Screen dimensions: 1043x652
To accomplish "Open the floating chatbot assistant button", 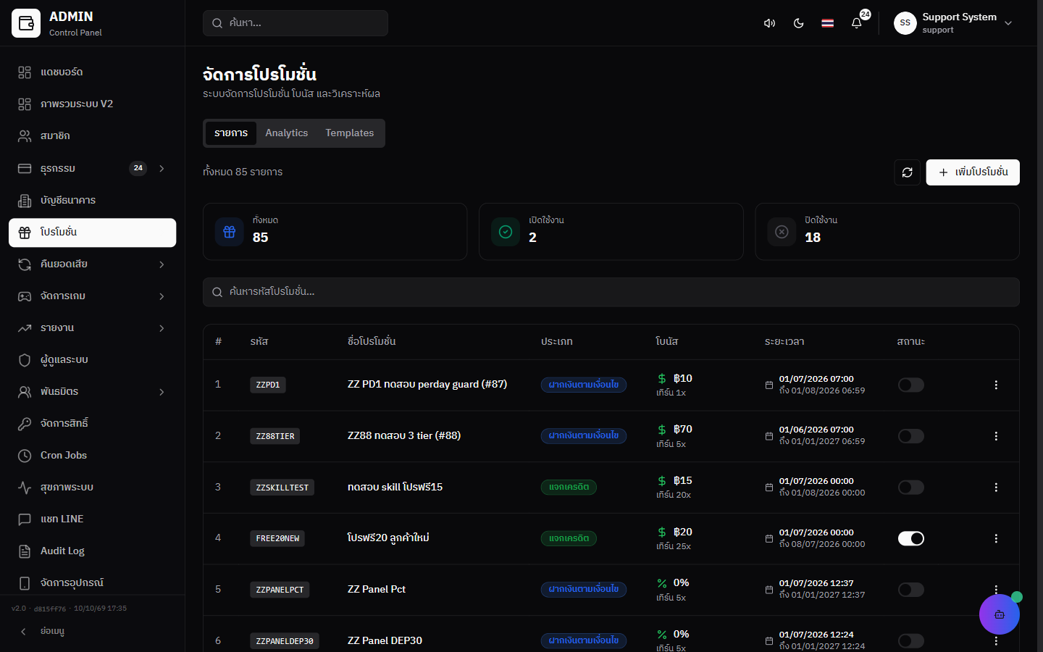I will (1000, 614).
